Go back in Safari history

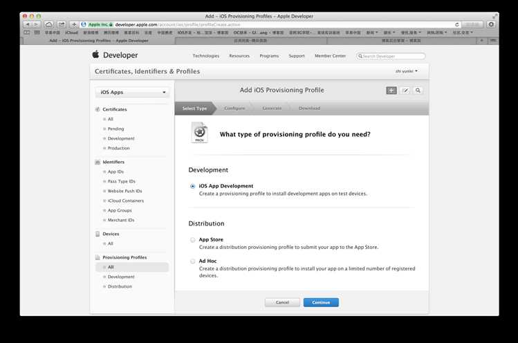[x=28, y=24]
